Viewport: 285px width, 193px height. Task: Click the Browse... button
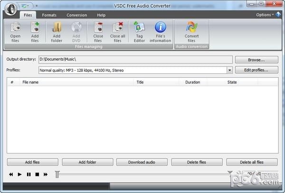tap(256, 60)
